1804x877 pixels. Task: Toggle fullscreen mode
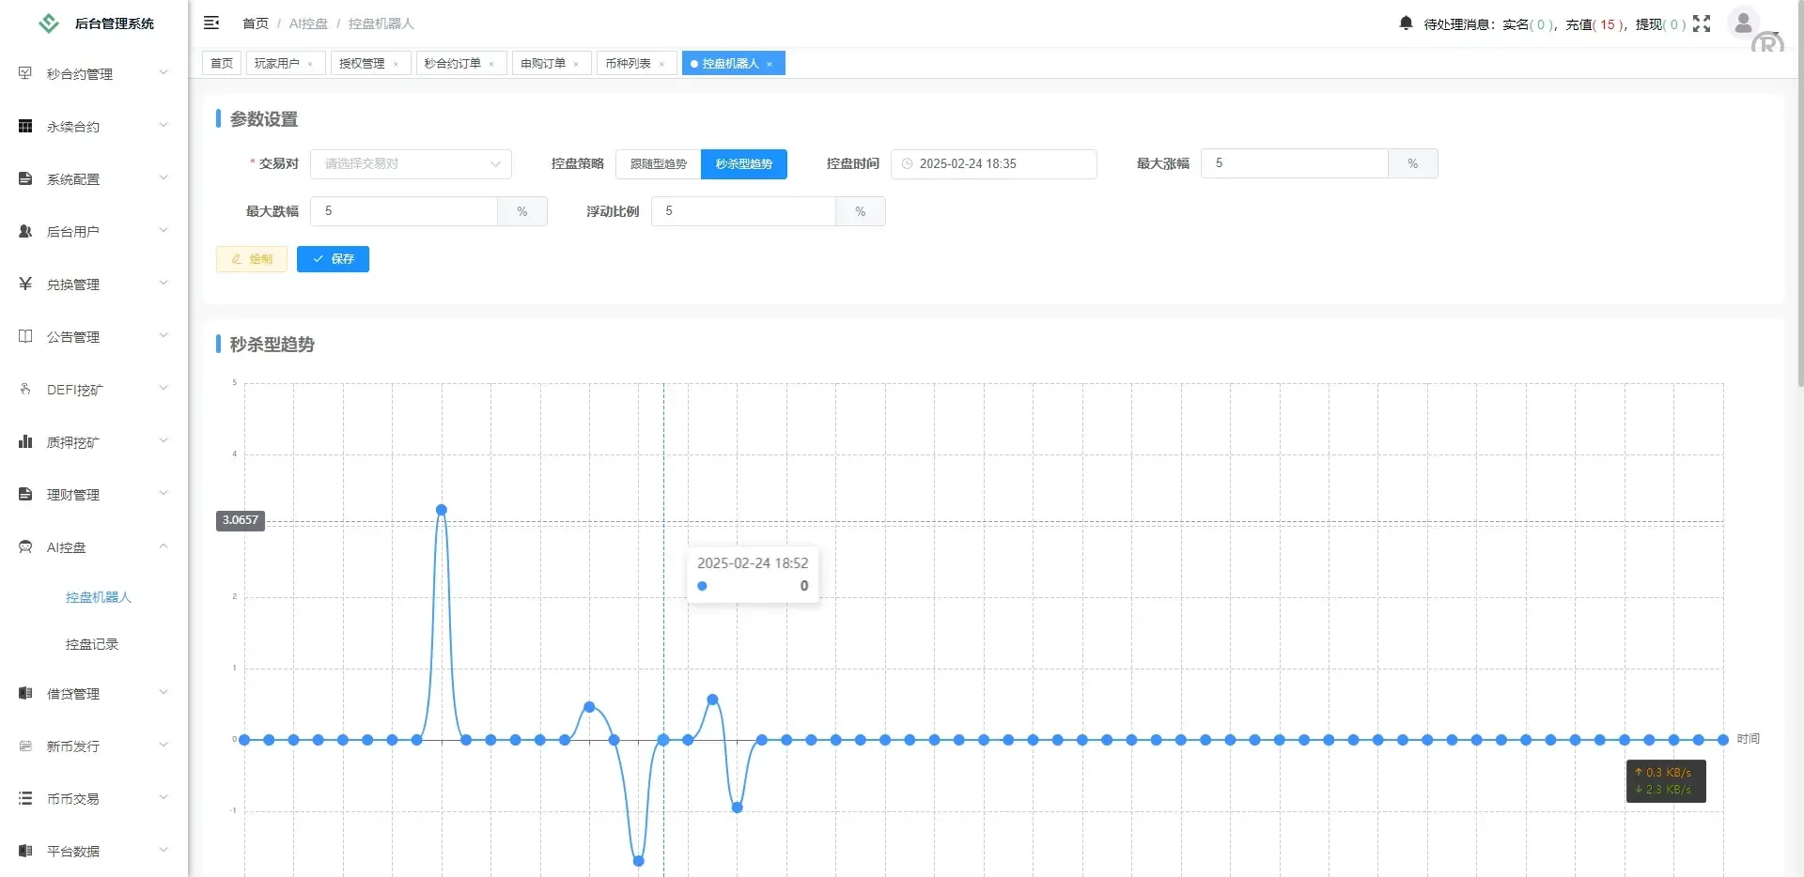[x=1702, y=23]
